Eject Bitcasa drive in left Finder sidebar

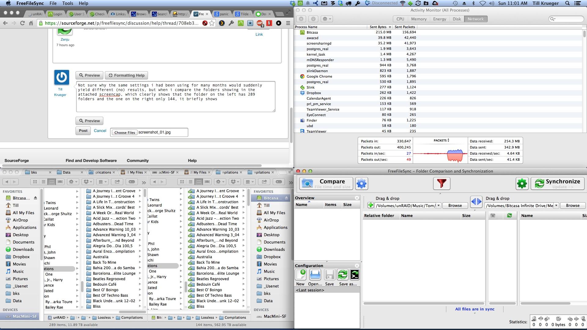(35, 198)
